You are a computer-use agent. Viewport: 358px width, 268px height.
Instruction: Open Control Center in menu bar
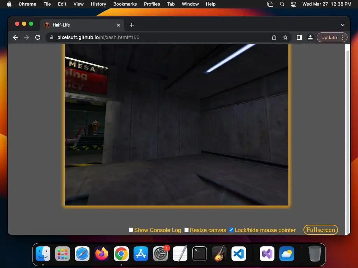click(294, 4)
